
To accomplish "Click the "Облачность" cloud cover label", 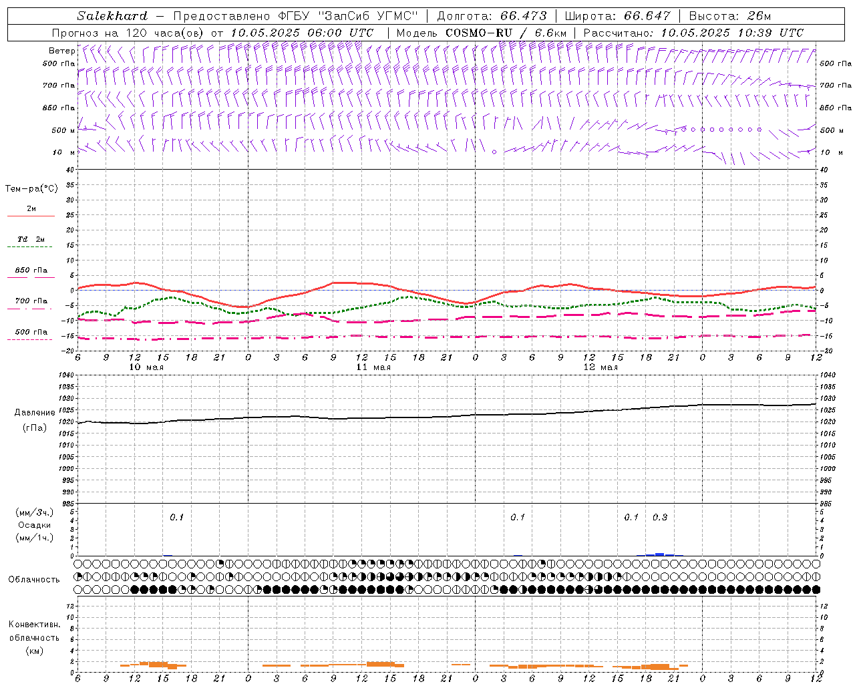I will (x=34, y=580).
